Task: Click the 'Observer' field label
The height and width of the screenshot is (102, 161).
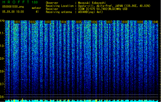Action: (52, 3)
